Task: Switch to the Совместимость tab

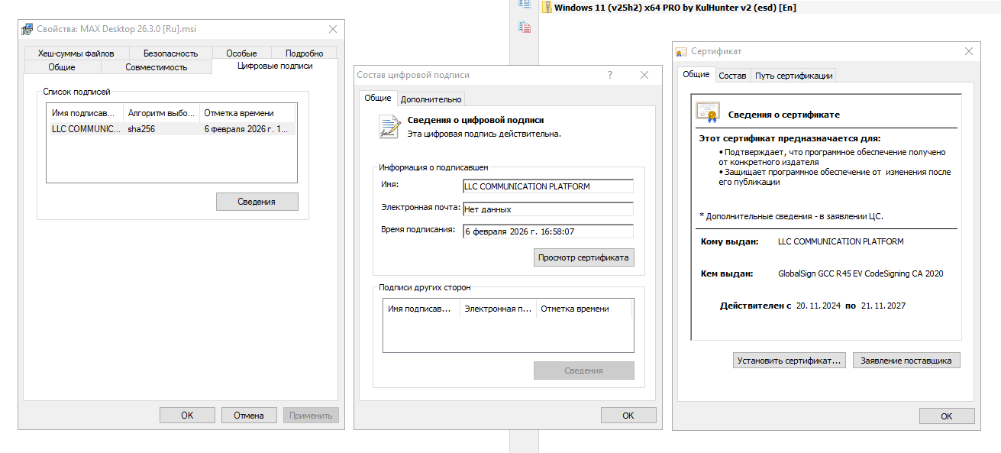Action: tap(156, 67)
